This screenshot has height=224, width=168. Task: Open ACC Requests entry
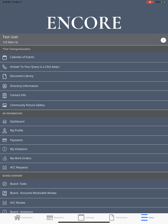click(84, 167)
